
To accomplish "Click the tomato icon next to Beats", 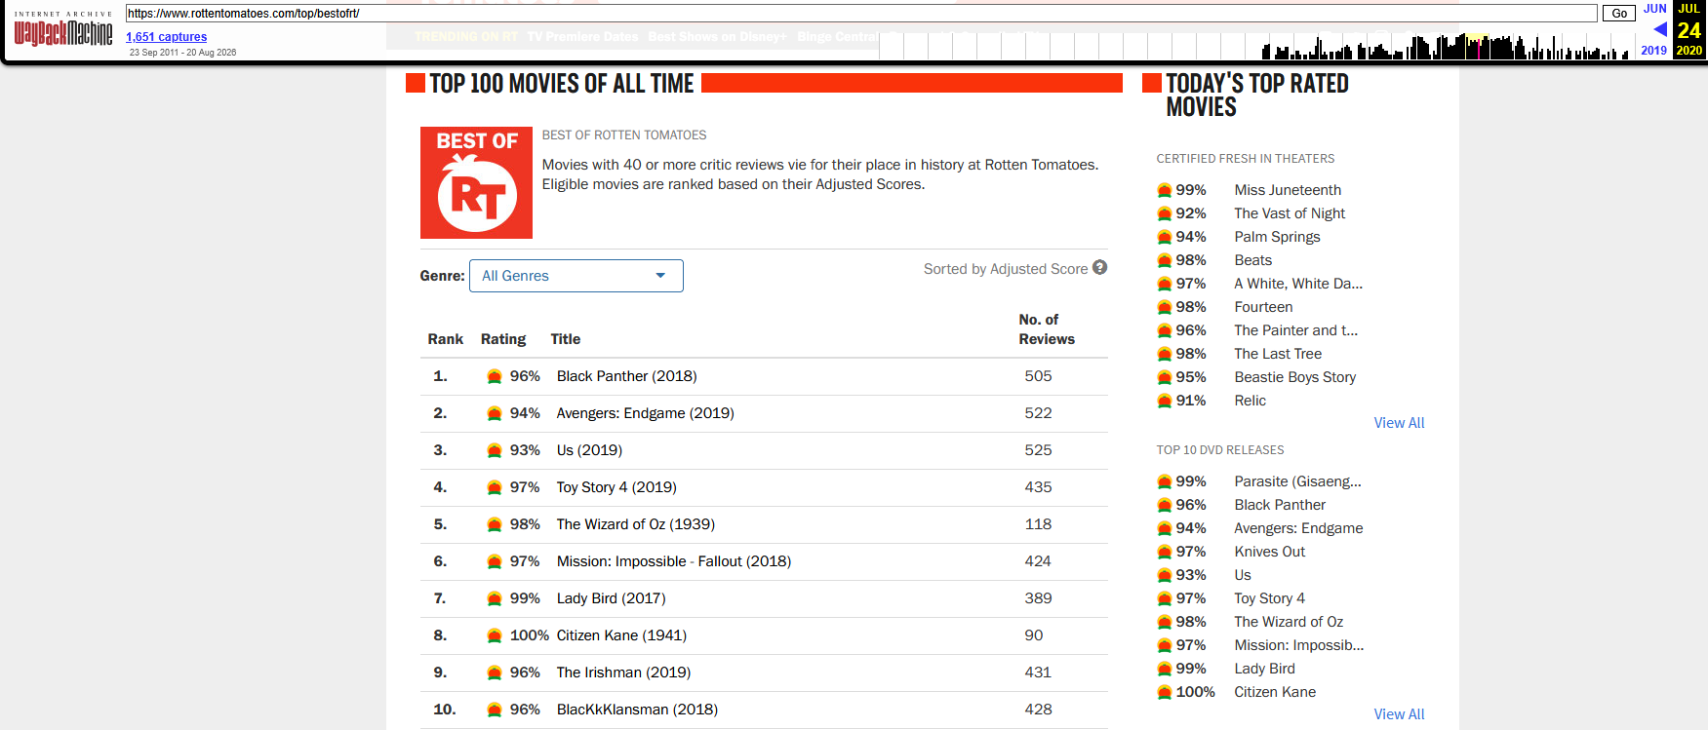I will pyautogui.click(x=1165, y=260).
